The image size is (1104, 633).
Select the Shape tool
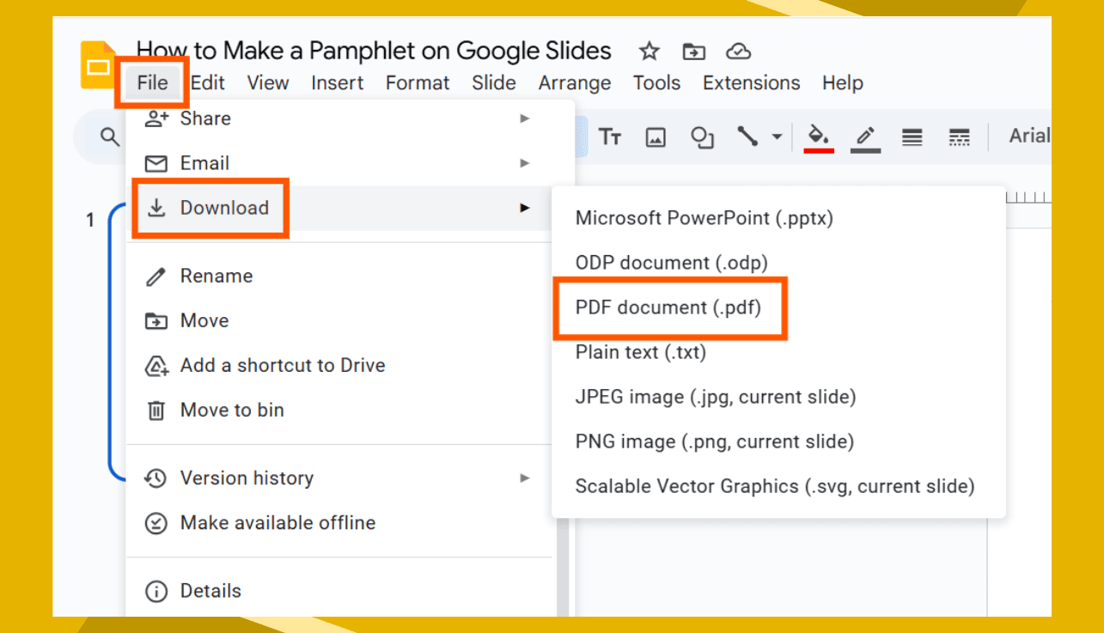click(702, 137)
